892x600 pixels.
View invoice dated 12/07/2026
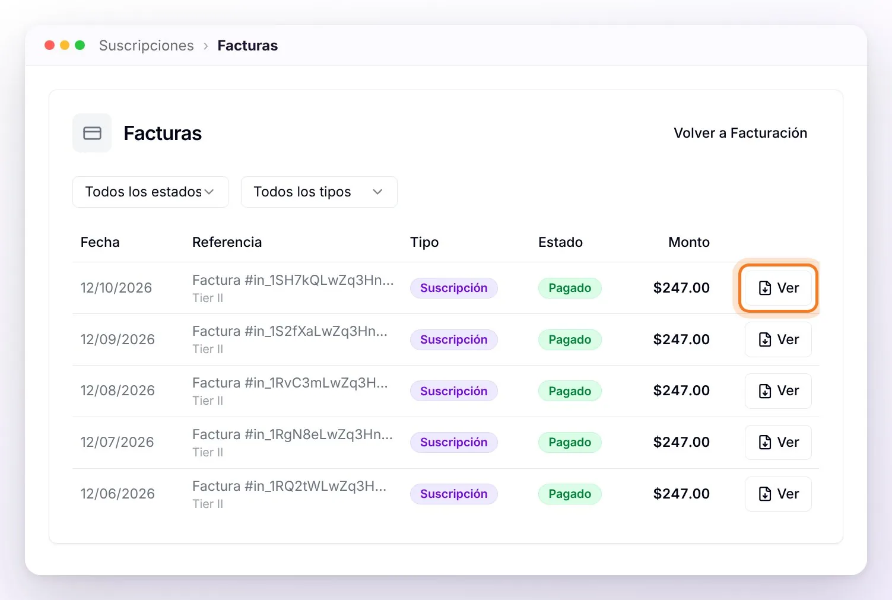pos(778,442)
